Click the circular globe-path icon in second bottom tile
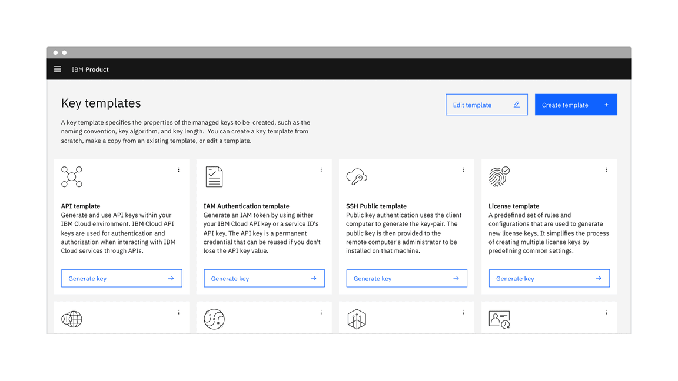The image size is (678, 381). click(x=214, y=319)
